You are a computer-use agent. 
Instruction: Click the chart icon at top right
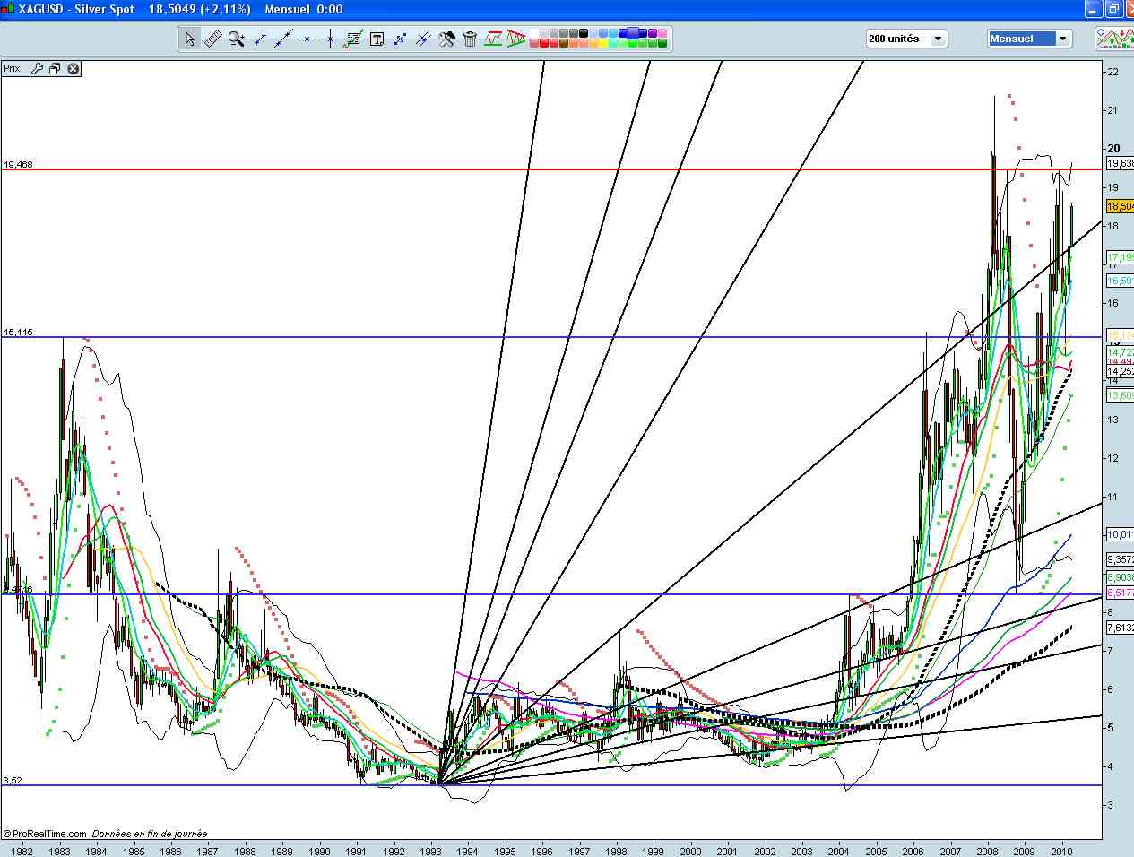(1115, 39)
